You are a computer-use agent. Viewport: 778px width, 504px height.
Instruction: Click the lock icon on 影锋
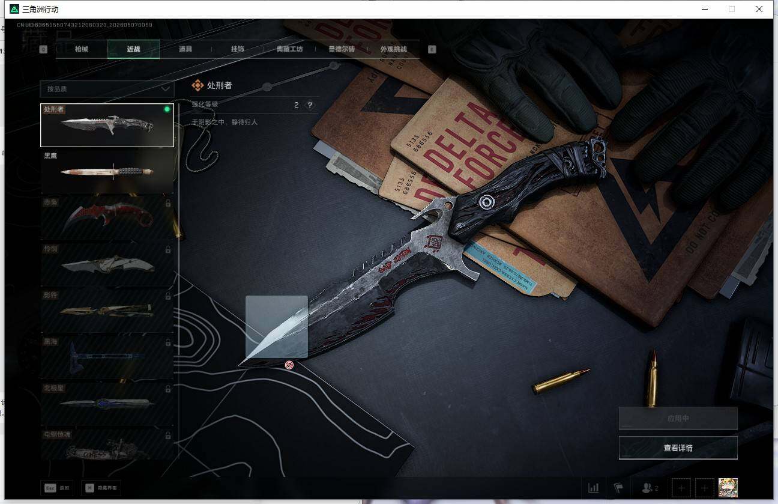(x=167, y=296)
